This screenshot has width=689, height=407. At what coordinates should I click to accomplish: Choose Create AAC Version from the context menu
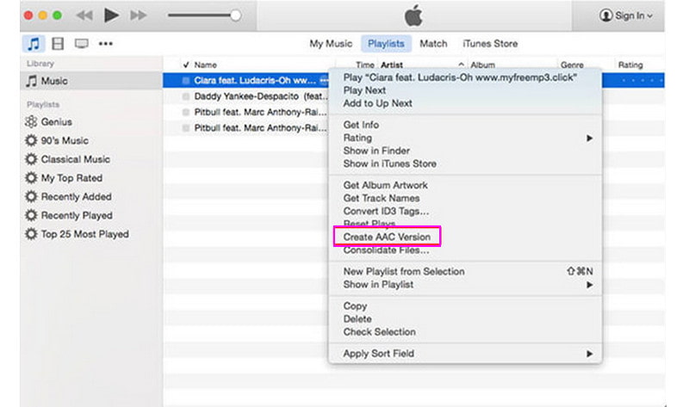click(x=387, y=237)
